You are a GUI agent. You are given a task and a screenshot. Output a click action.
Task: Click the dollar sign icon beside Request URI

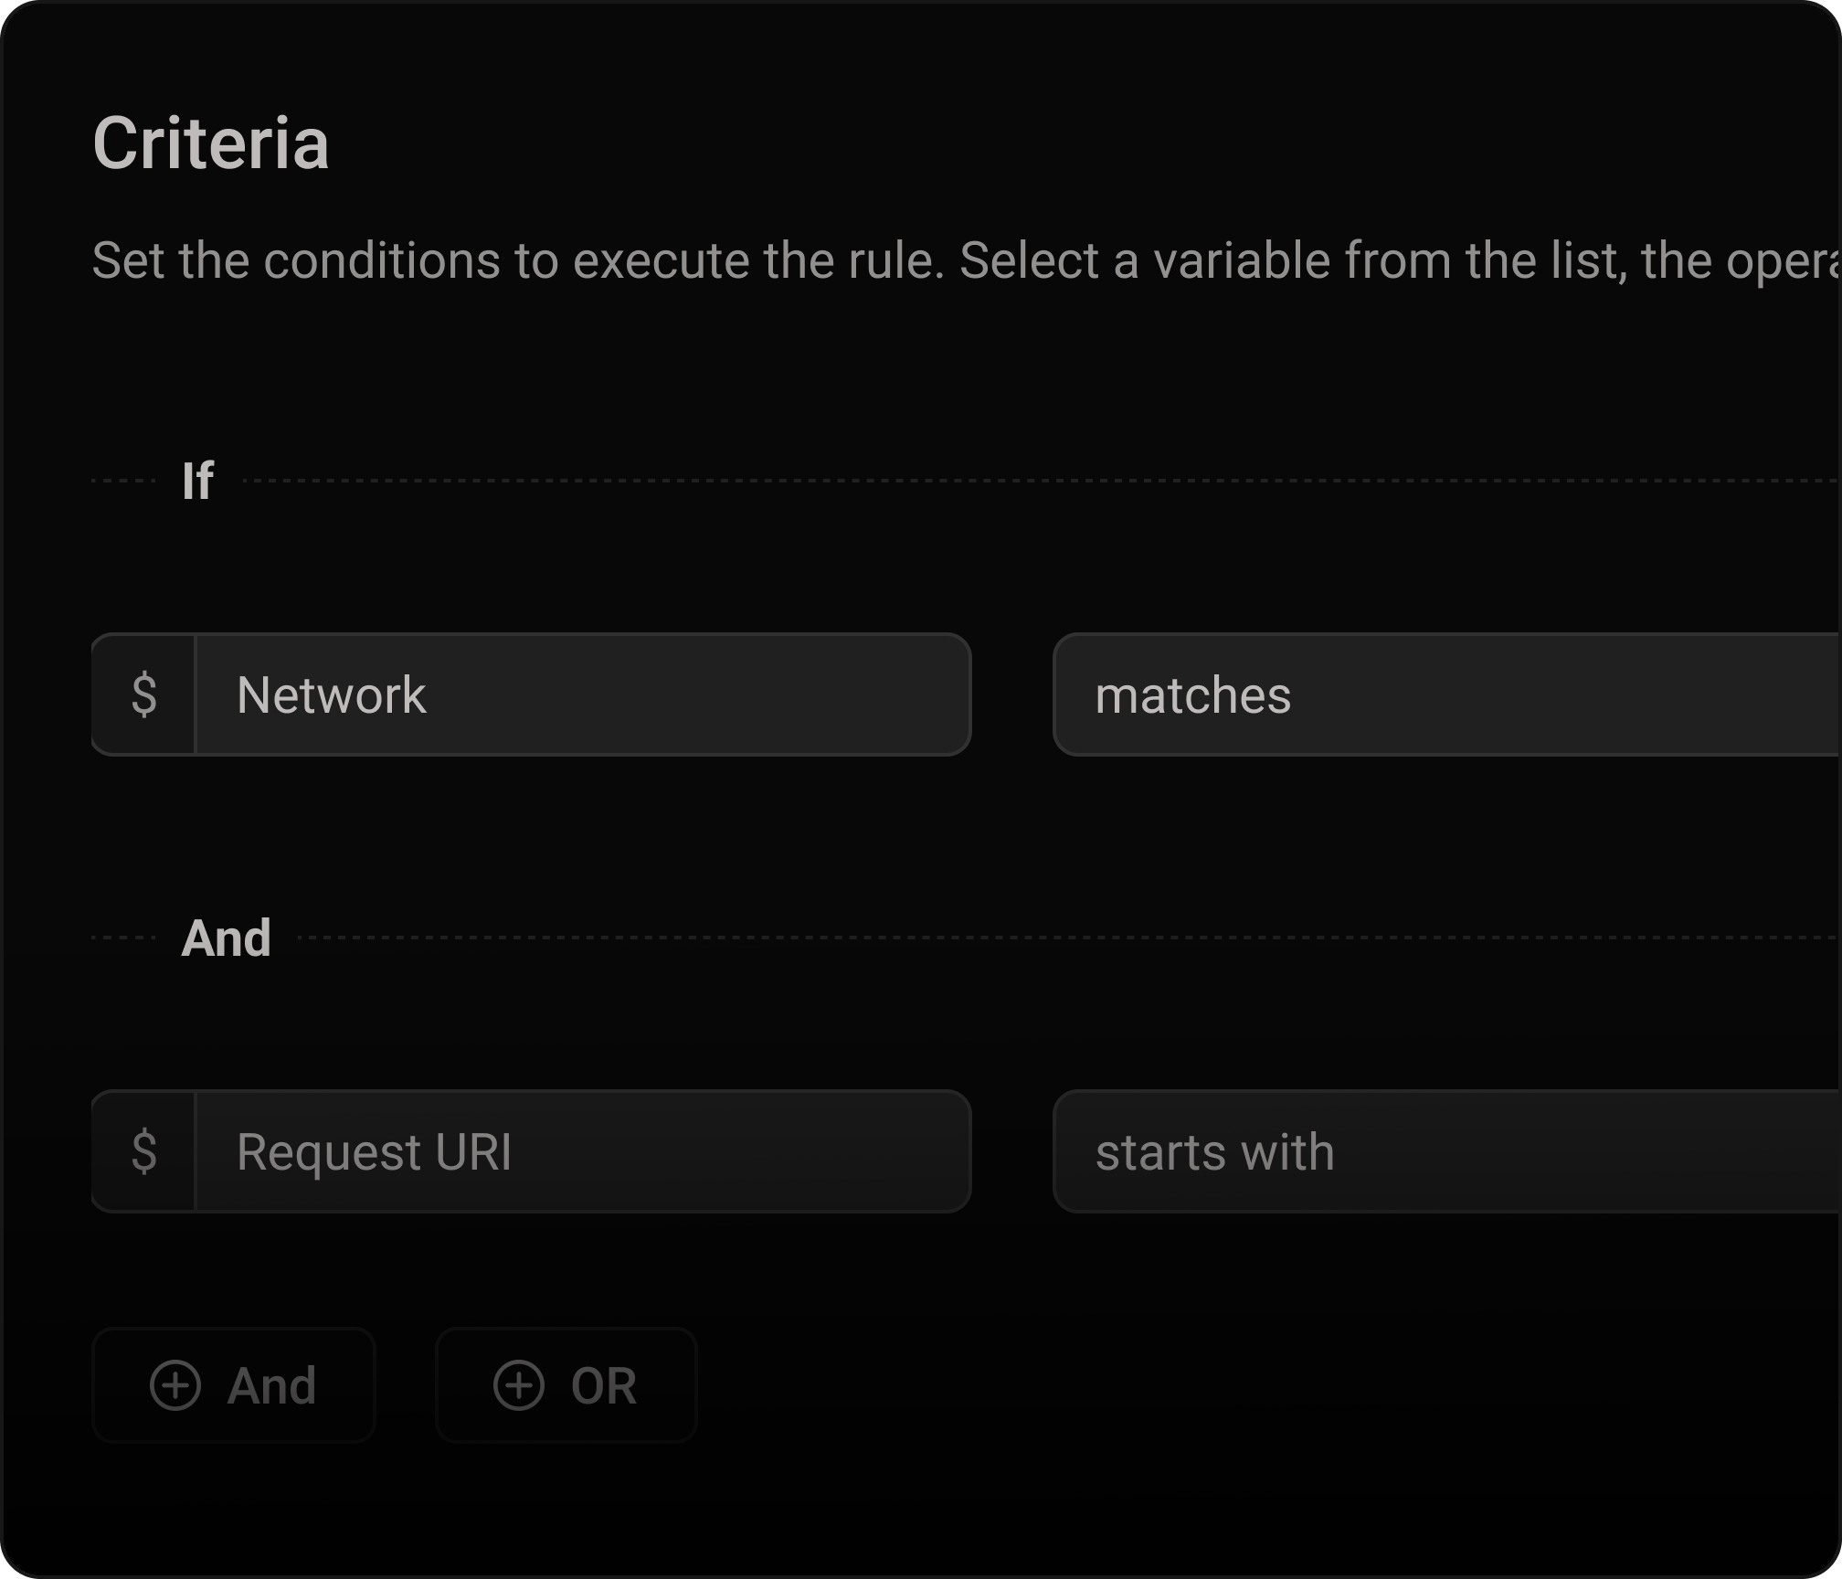(144, 1152)
